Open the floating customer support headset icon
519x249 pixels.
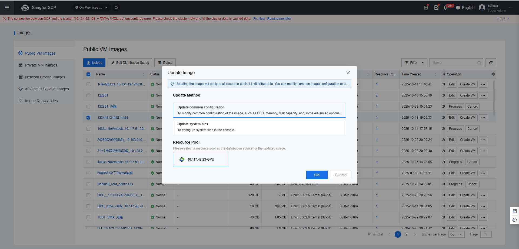515,220
